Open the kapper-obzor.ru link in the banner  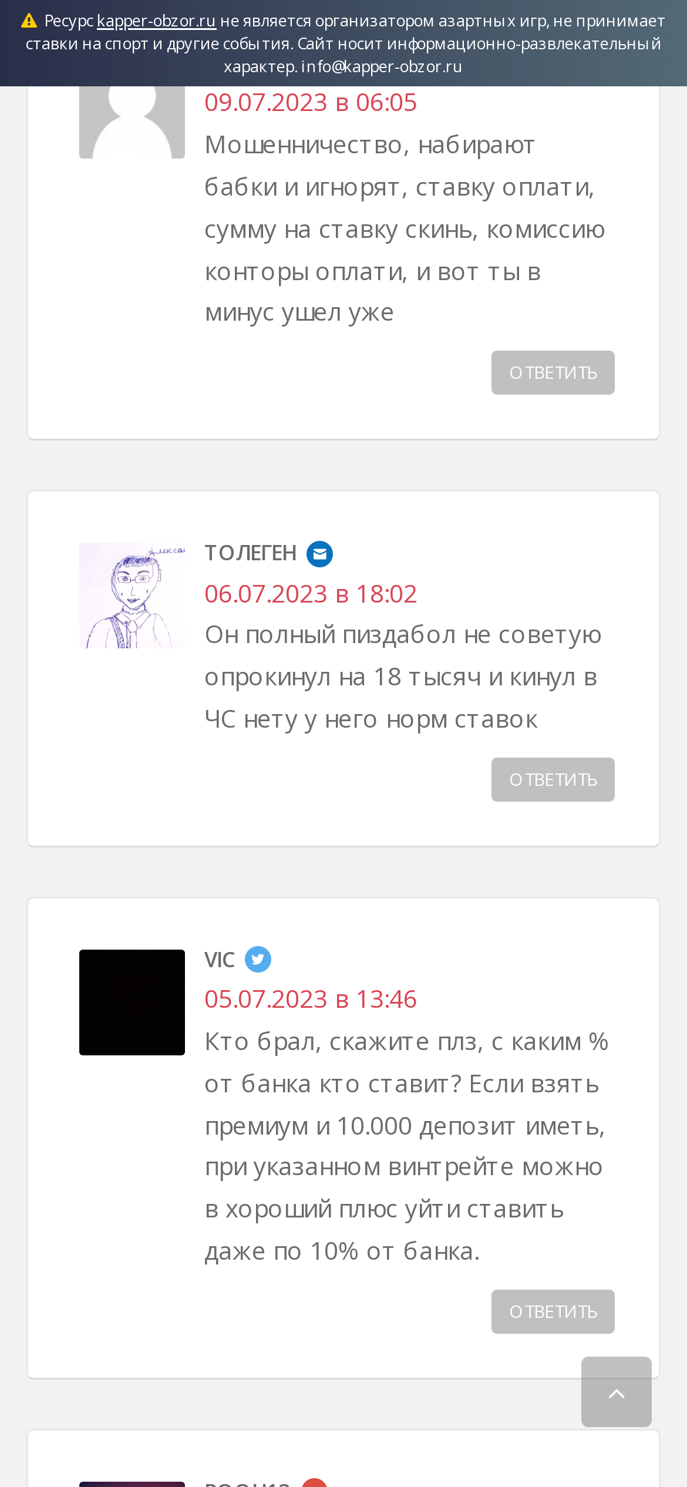tap(156, 21)
